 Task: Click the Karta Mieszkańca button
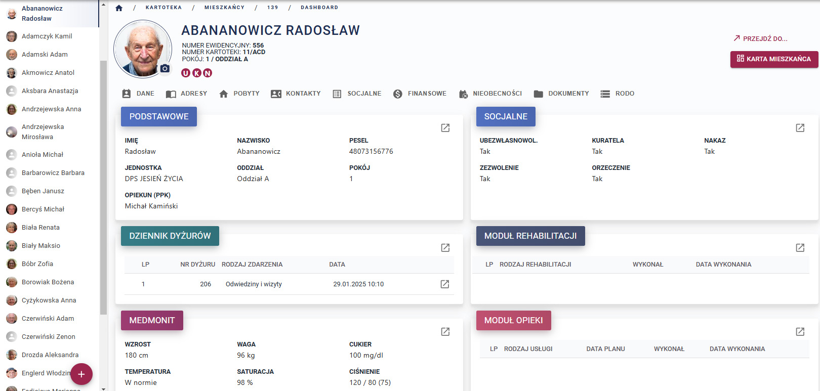tap(774, 59)
